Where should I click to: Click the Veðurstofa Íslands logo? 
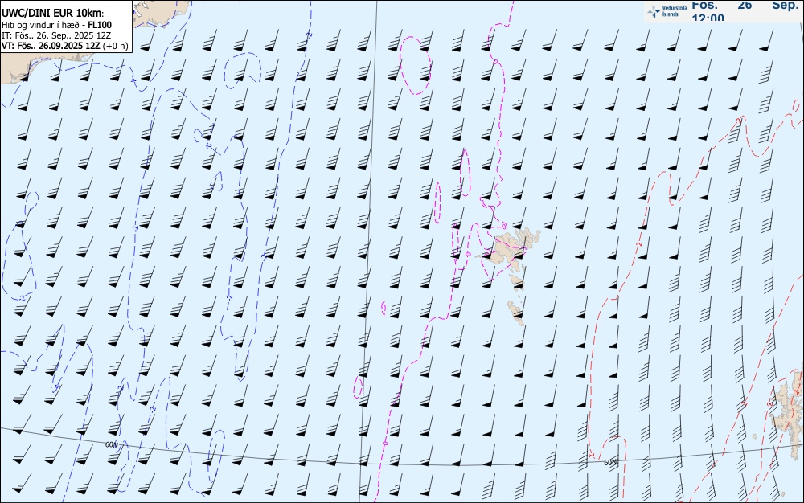666,11
